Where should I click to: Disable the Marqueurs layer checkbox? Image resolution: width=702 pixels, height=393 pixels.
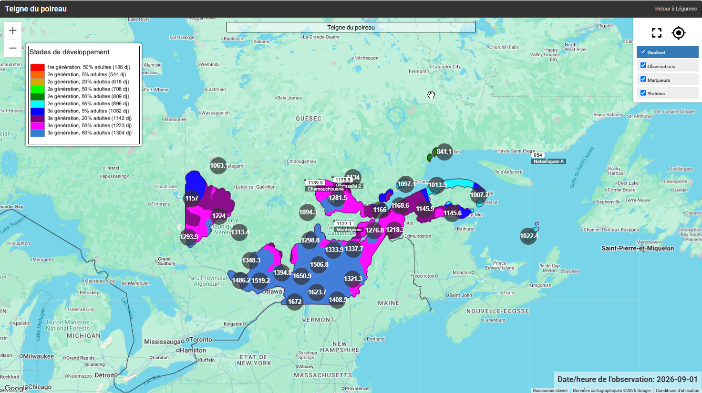point(643,80)
